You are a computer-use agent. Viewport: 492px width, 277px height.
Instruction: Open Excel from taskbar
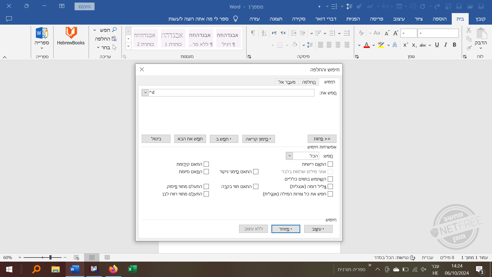132,269
